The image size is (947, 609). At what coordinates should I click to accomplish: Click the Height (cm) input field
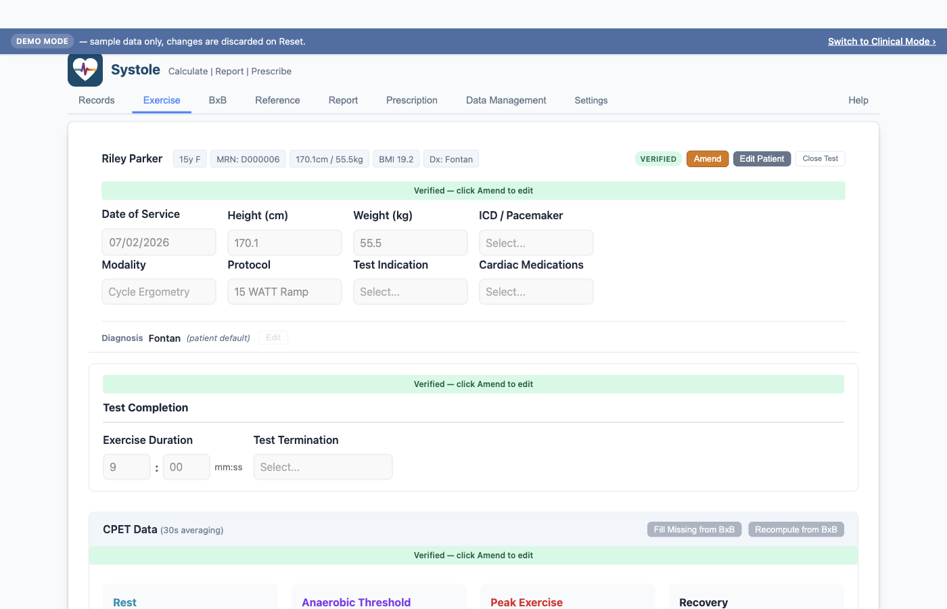pyautogui.click(x=285, y=243)
